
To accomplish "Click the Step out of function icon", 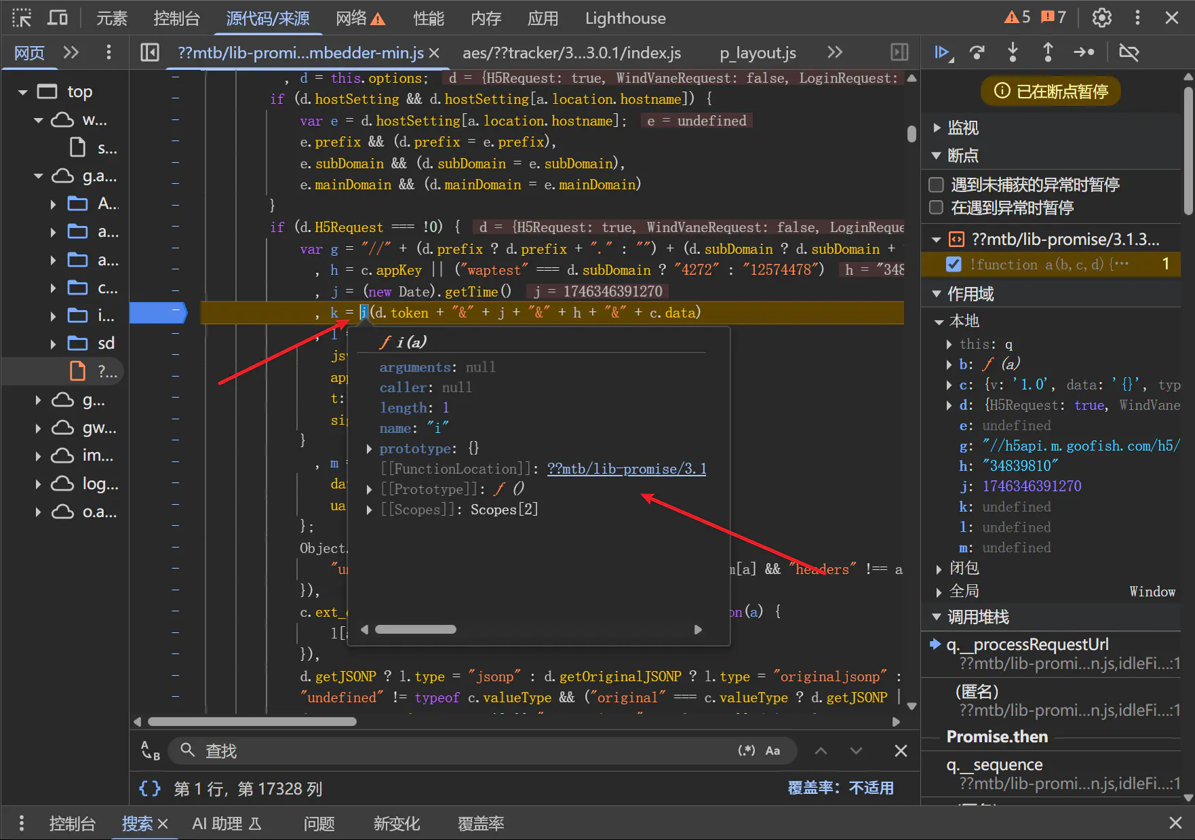I will pos(1048,52).
